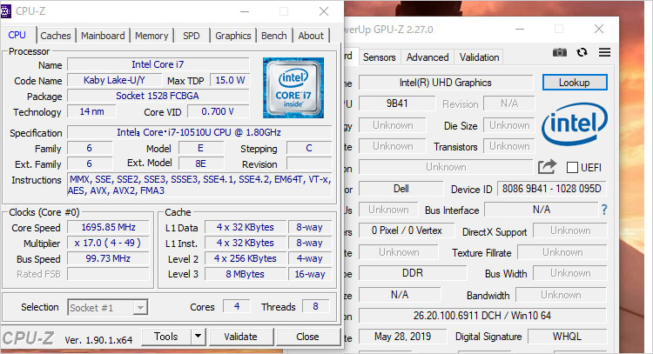Click the Level 3 '16-way' value

click(309, 274)
